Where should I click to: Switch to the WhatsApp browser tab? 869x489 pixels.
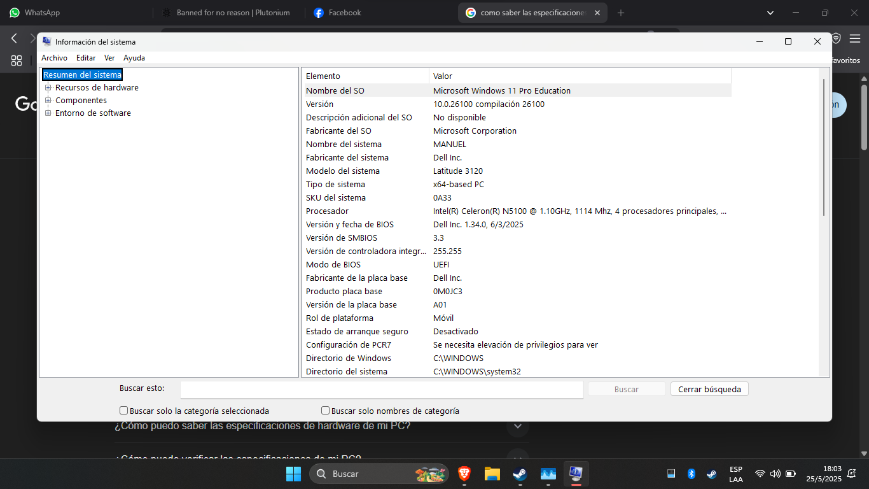76,13
